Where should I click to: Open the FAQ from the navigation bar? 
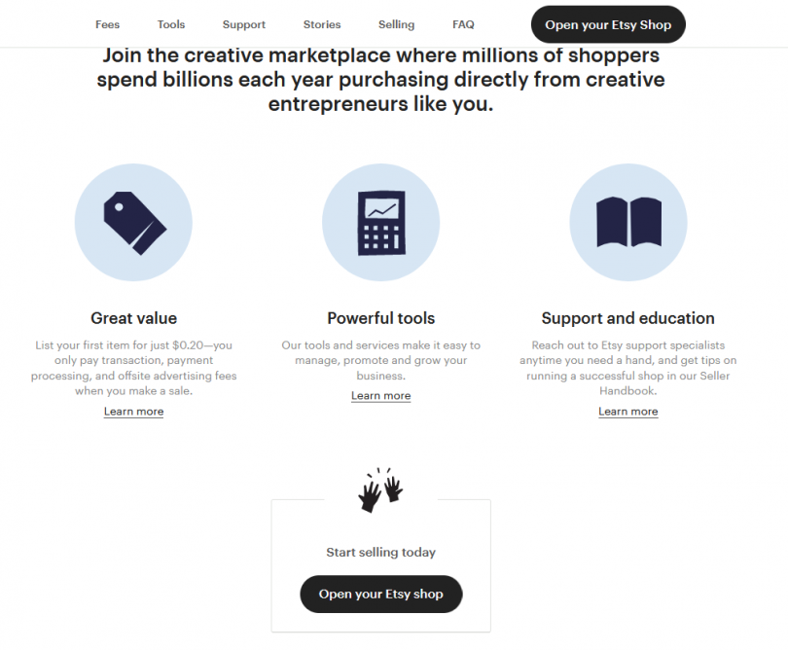click(x=463, y=24)
